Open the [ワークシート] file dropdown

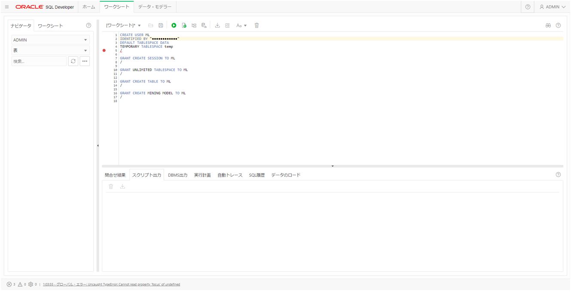(124, 25)
